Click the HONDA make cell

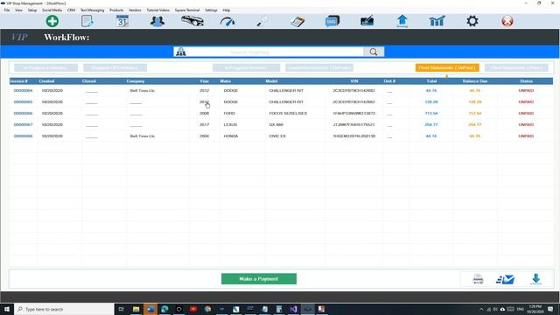(x=231, y=136)
